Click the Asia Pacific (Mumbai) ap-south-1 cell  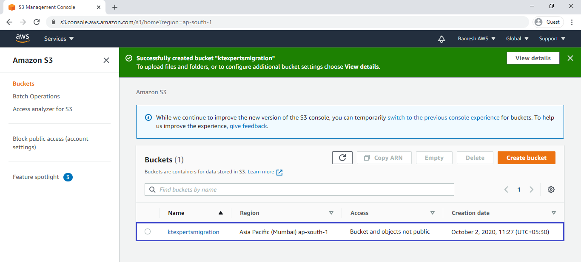pyautogui.click(x=284, y=232)
